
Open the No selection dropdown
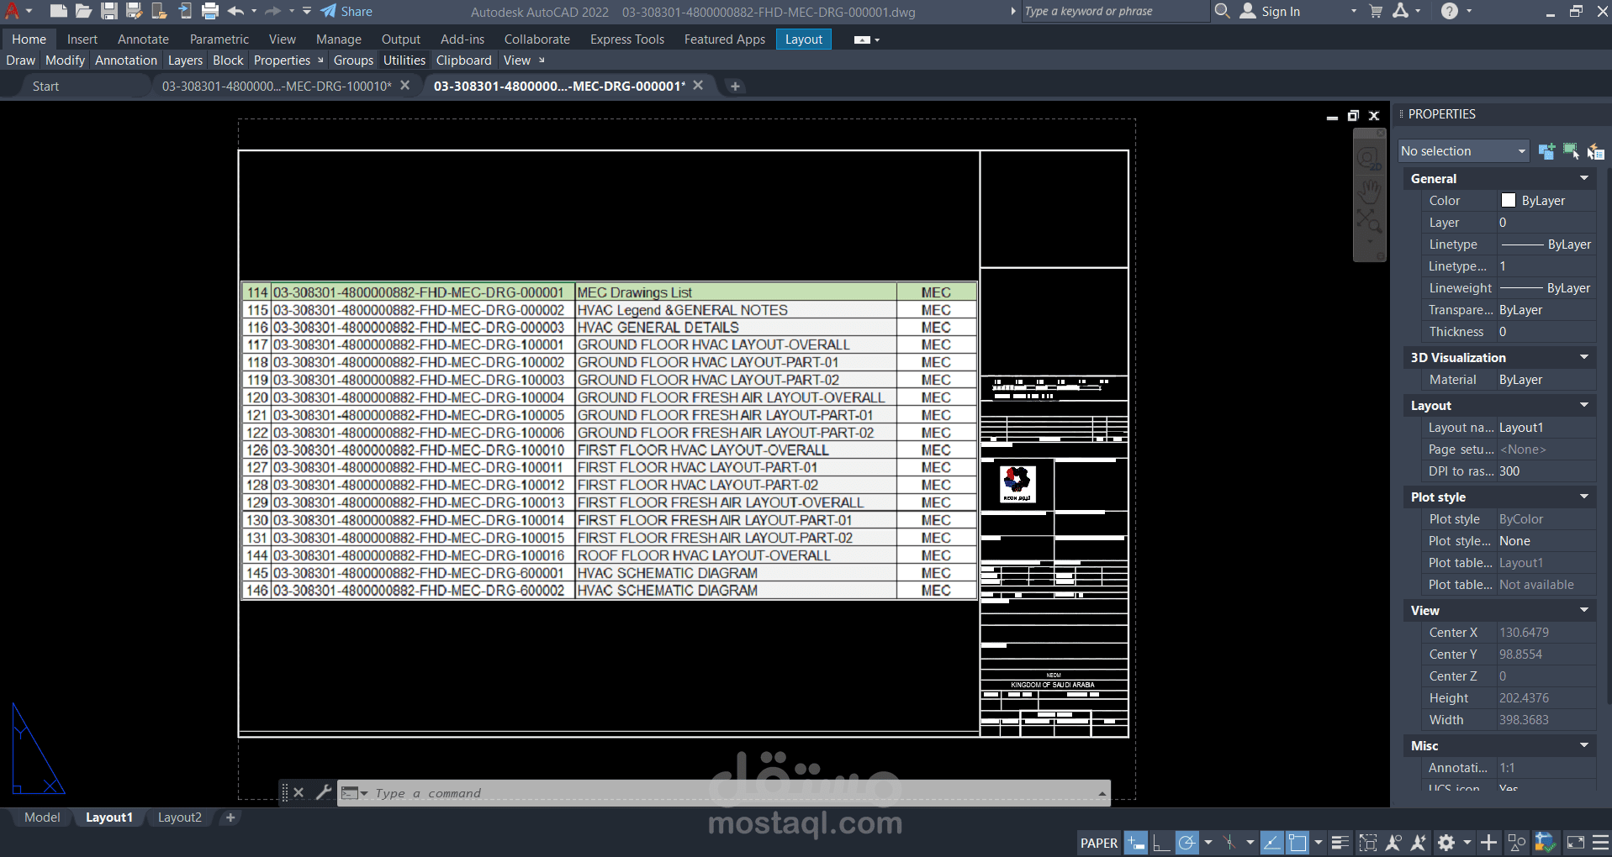1462,151
